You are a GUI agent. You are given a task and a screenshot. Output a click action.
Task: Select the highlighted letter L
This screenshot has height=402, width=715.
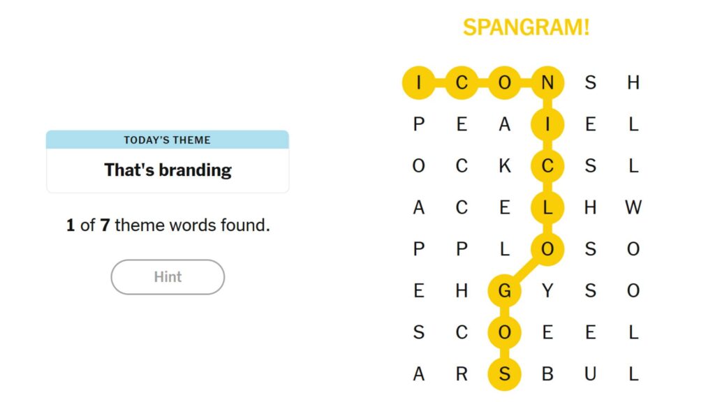tap(547, 207)
